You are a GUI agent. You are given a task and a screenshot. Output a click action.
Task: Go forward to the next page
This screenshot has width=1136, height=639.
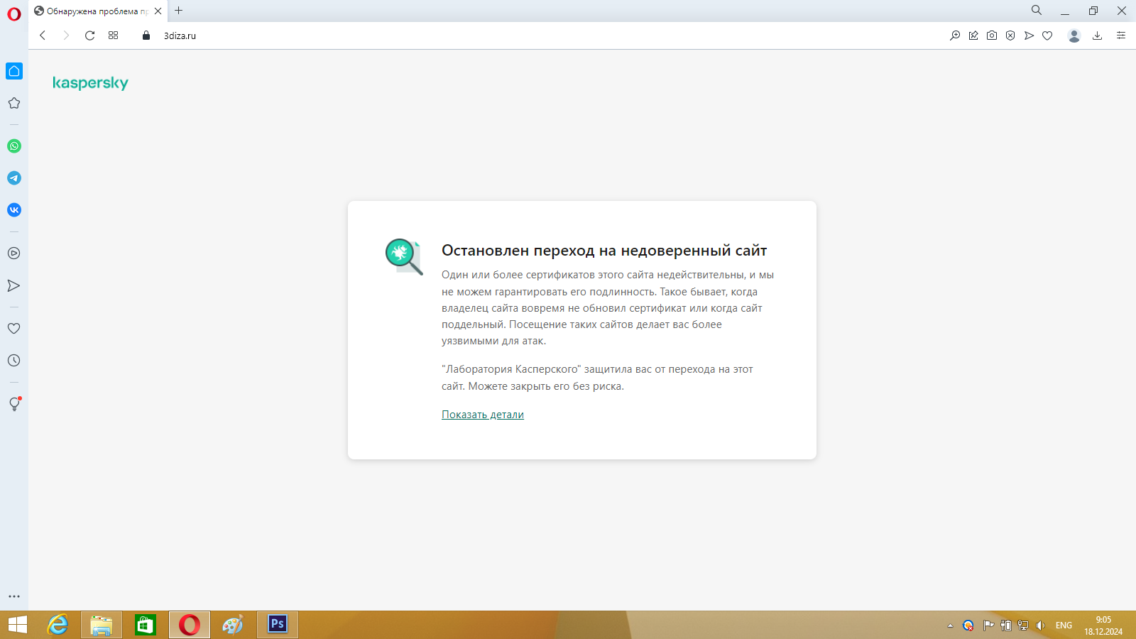[x=66, y=35]
